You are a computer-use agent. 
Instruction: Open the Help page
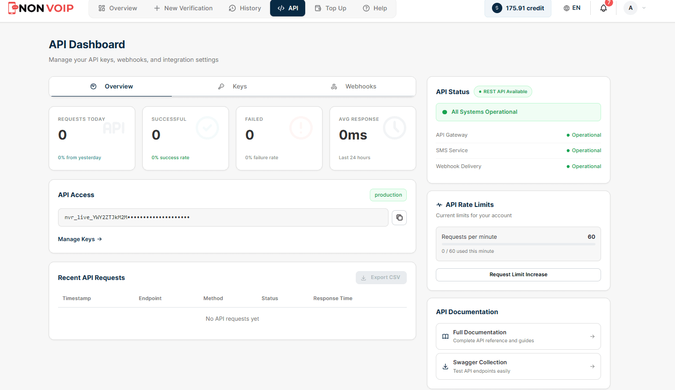click(375, 8)
